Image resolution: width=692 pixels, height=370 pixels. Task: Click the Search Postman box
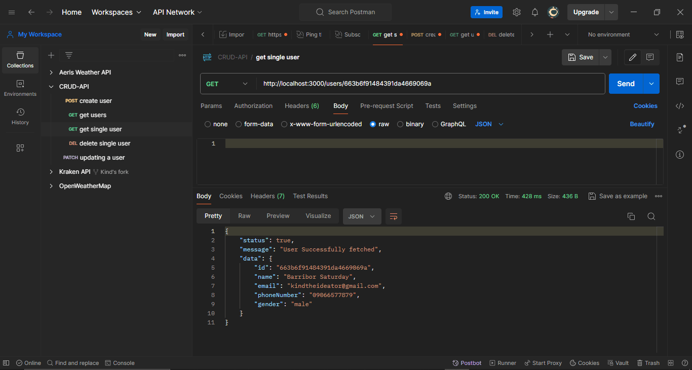click(x=345, y=12)
